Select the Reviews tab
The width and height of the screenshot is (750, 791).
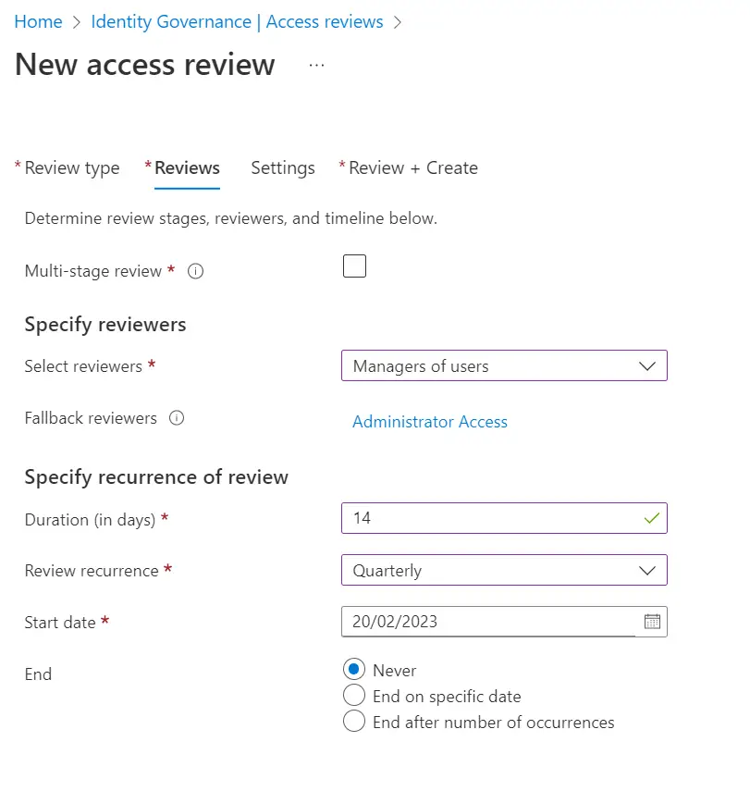(x=185, y=167)
